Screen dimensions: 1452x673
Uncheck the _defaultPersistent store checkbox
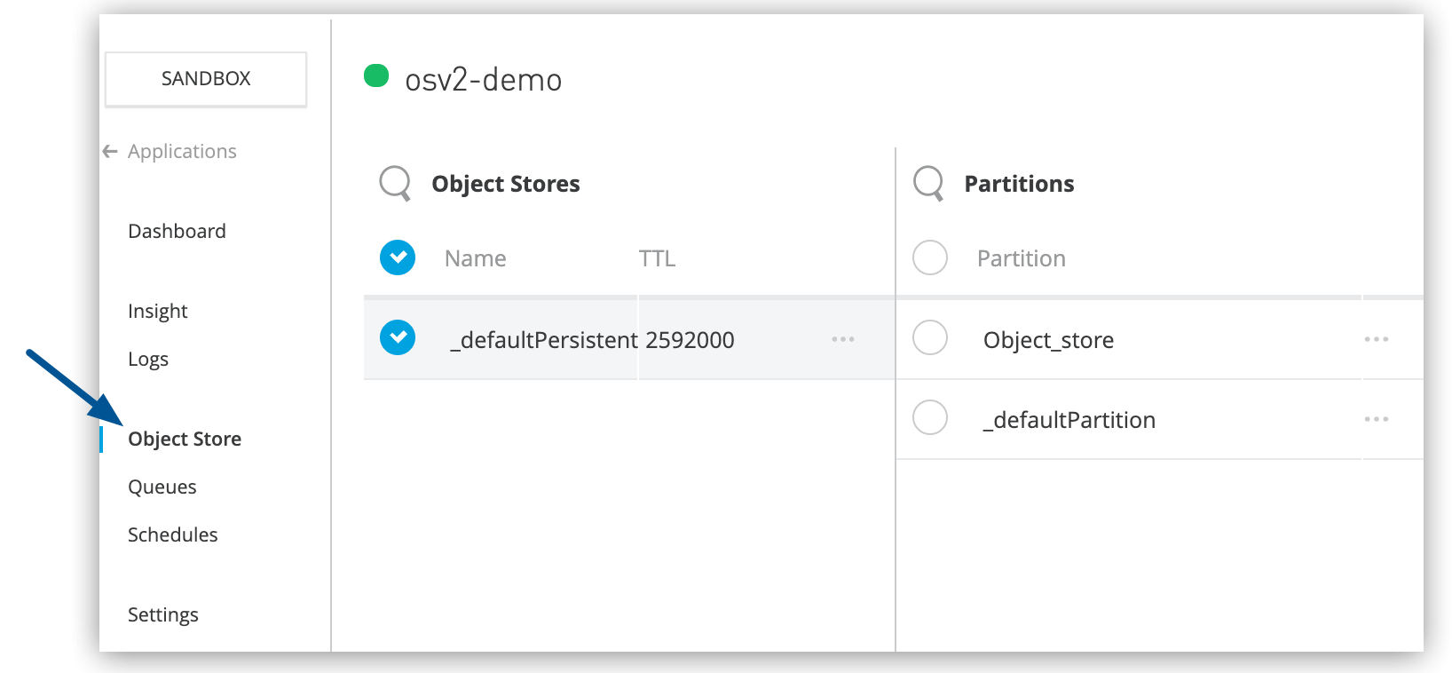click(398, 337)
